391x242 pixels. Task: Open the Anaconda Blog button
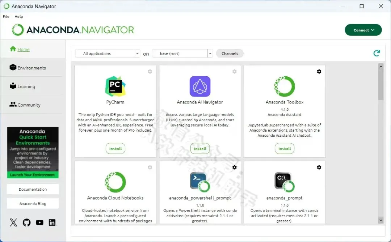[33, 204]
